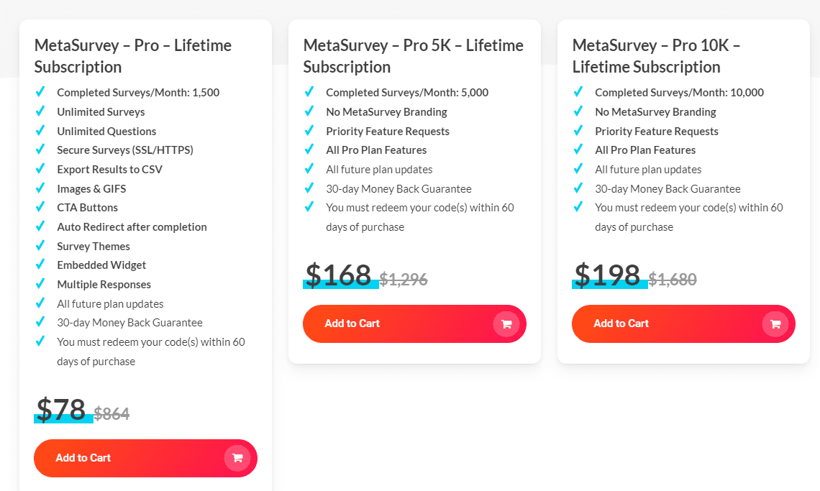This screenshot has width=820, height=491.
Task: Select the checkmark beside Images & GIFS
Action: pos(40,188)
